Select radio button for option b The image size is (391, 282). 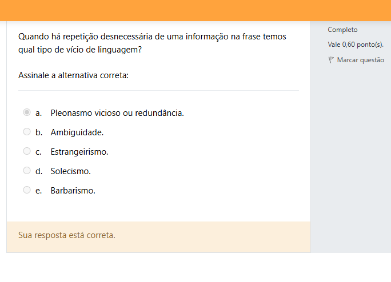[x=27, y=132]
